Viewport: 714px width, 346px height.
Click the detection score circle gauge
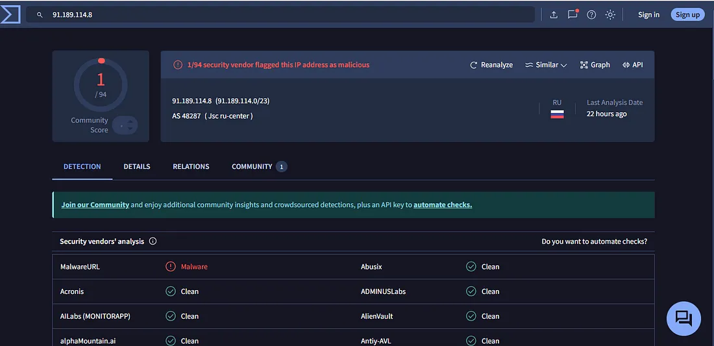101,84
